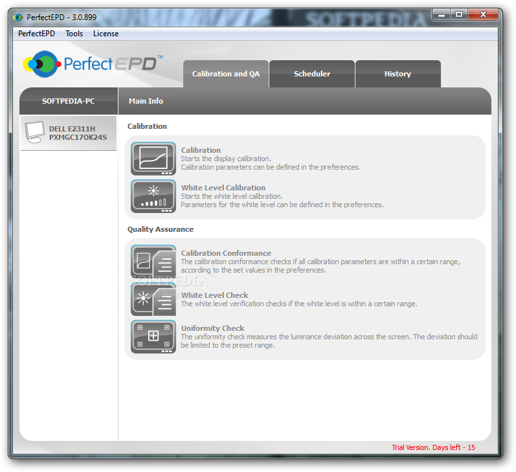Viewport: 516px width, 472px height.
Task: Minimize the PerfectEPD window
Action: click(442, 15)
